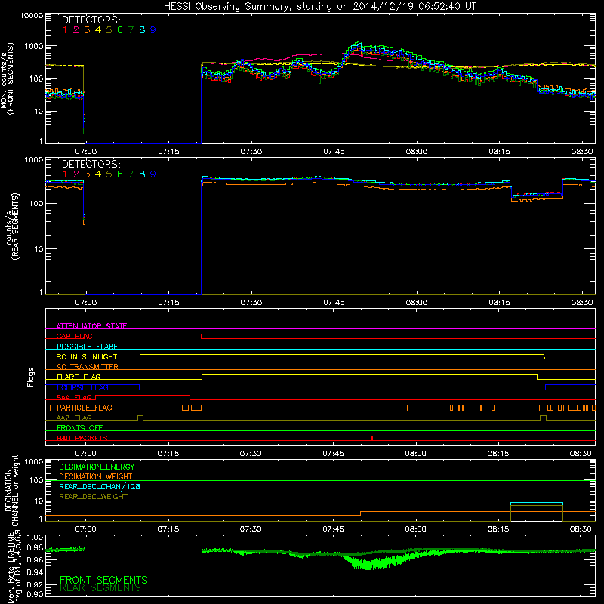The height and width of the screenshot is (604, 604).
Task: Click the 07:30 tick label under front segments plot
Action: (x=251, y=152)
